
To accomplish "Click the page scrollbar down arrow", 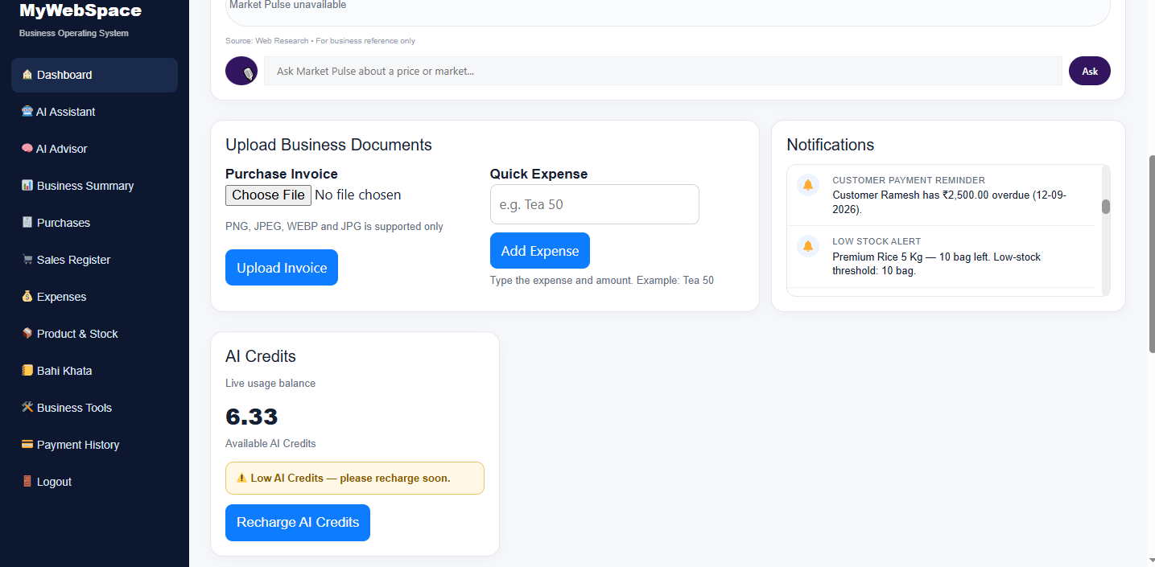I will click(x=1151, y=560).
